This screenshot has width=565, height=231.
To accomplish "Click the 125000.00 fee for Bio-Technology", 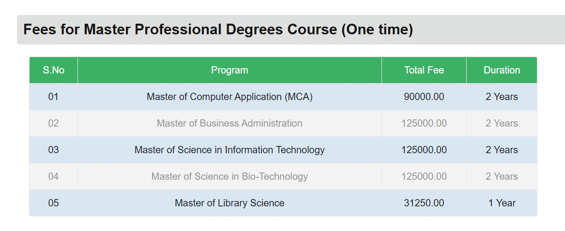I will 424,176.
